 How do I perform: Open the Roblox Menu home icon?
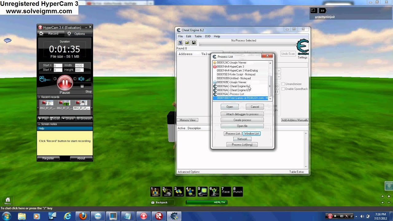(x=8, y=201)
